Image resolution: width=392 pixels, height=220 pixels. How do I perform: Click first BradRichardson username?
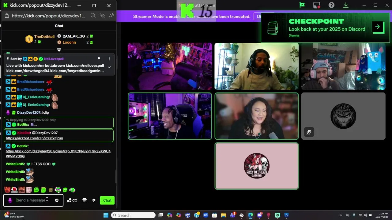tap(31, 82)
